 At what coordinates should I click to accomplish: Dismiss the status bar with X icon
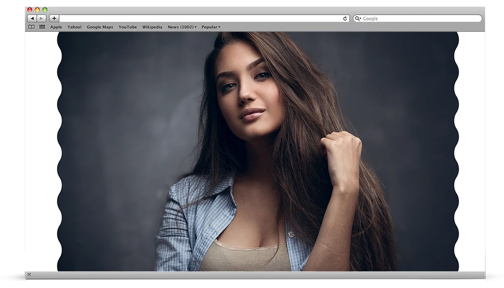29,274
